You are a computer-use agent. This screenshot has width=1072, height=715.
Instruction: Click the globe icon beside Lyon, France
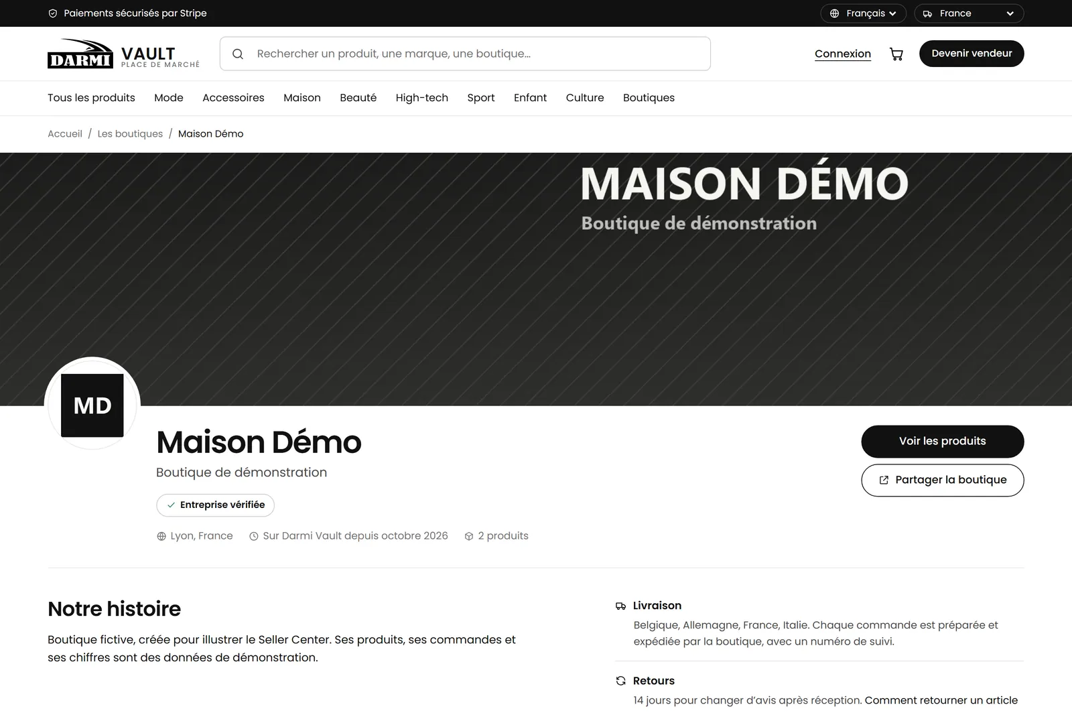click(161, 536)
